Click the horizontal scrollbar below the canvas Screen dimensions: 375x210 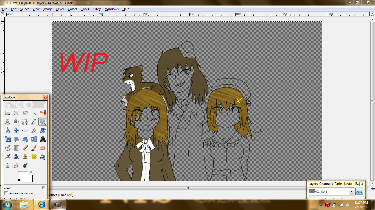(x=187, y=188)
